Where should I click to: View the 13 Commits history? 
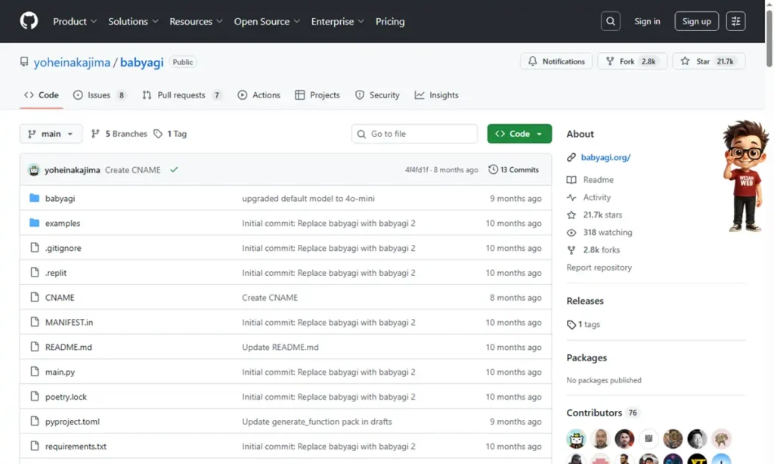point(513,169)
